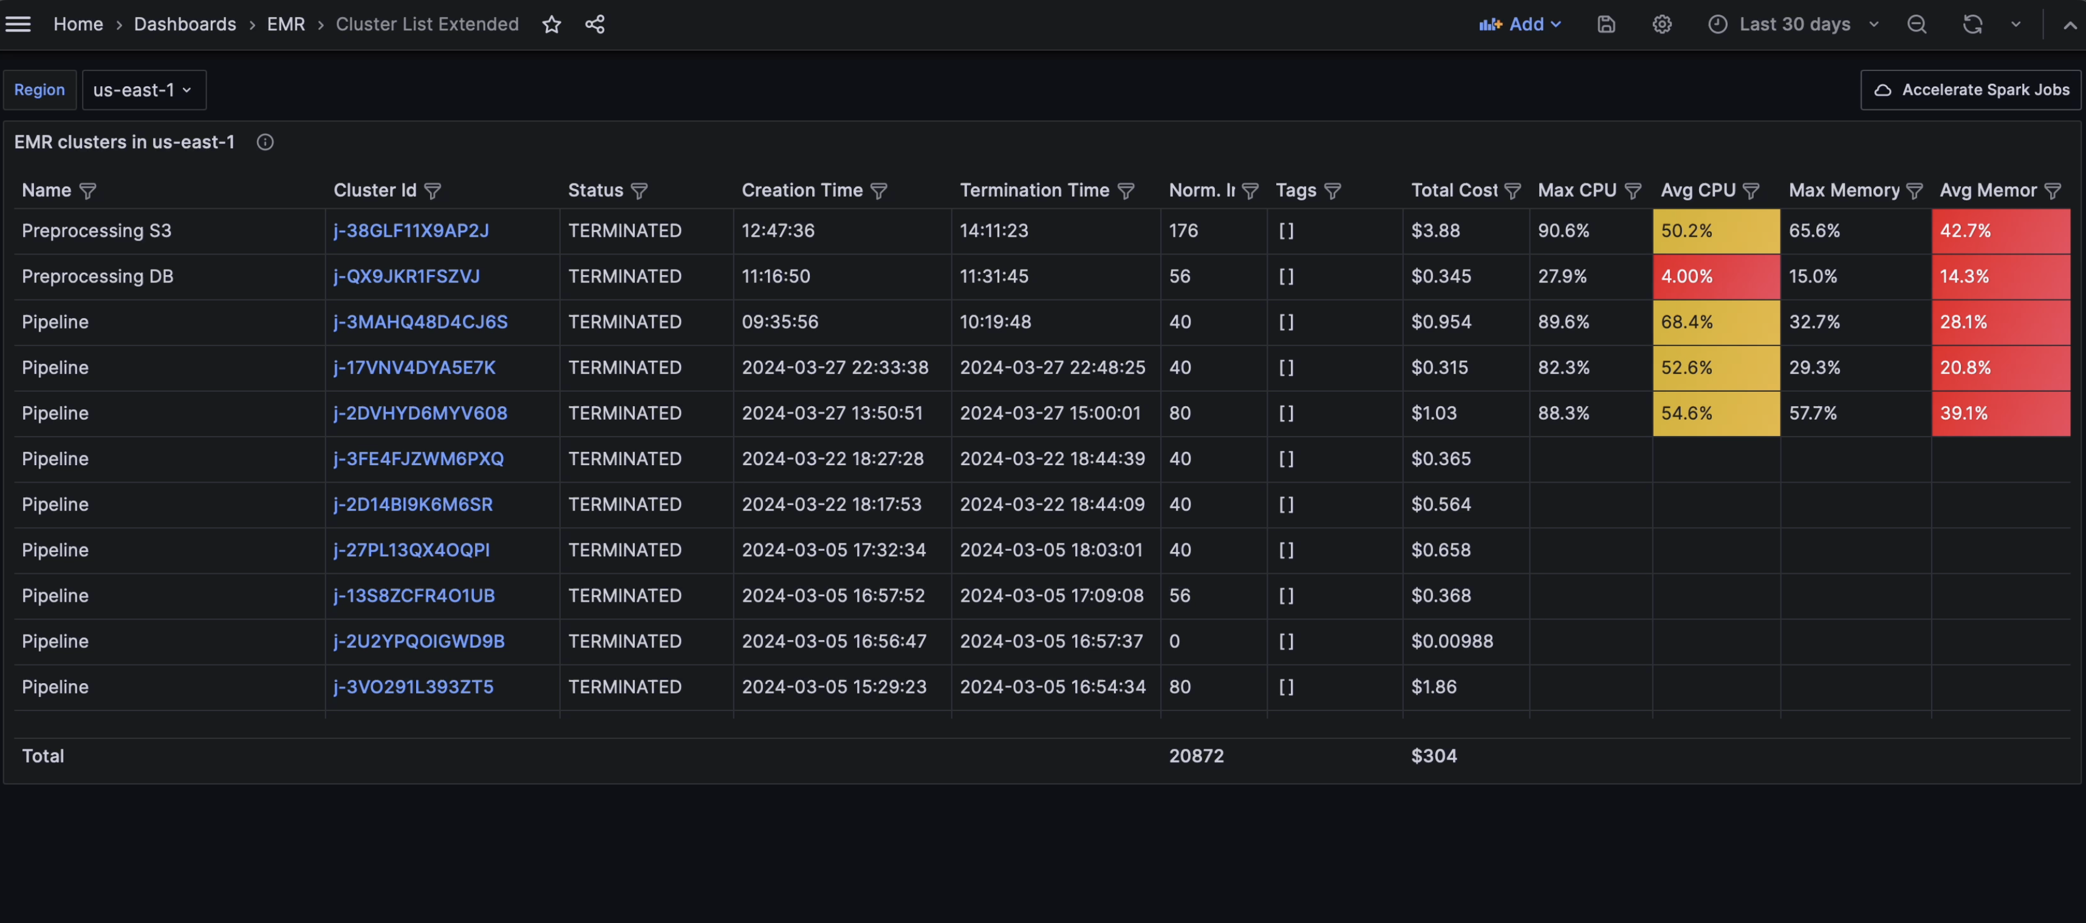Go to Dashboards breadcrumb
Viewport: 2086px width, 923px height.
click(x=185, y=24)
